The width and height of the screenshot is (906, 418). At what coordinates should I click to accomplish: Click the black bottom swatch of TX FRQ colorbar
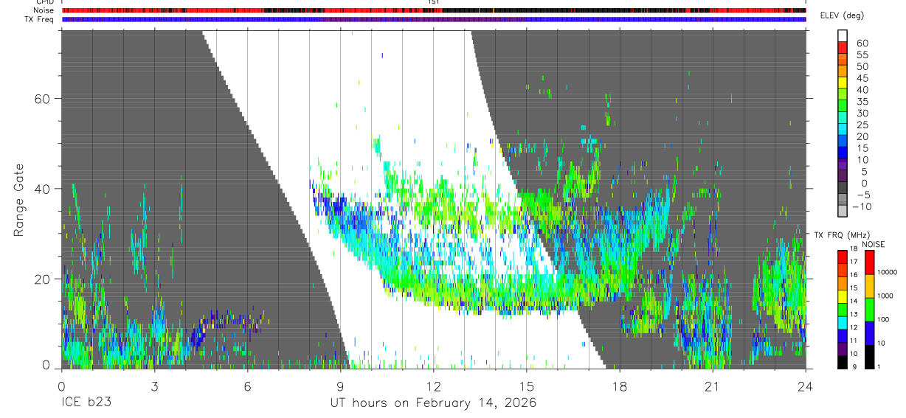(x=843, y=362)
